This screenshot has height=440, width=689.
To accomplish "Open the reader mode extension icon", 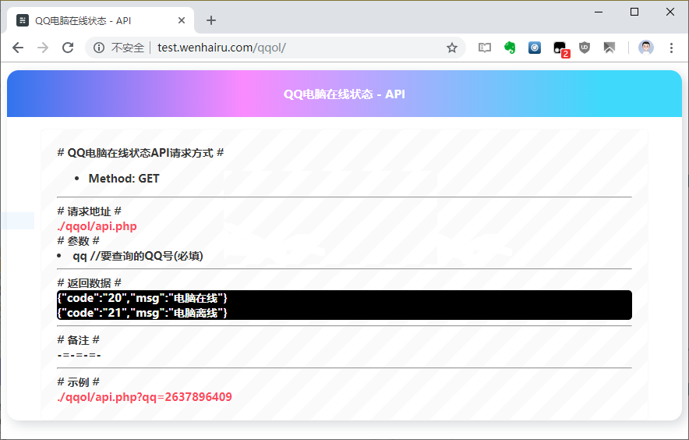I will tap(485, 48).
